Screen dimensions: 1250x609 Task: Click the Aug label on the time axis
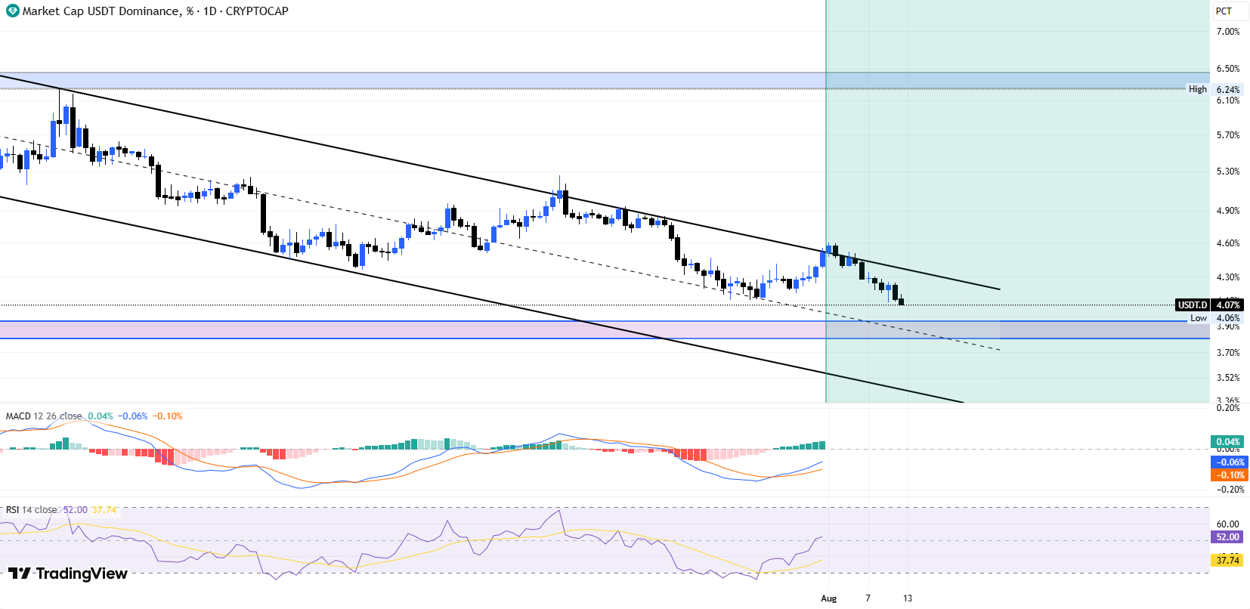pos(829,598)
